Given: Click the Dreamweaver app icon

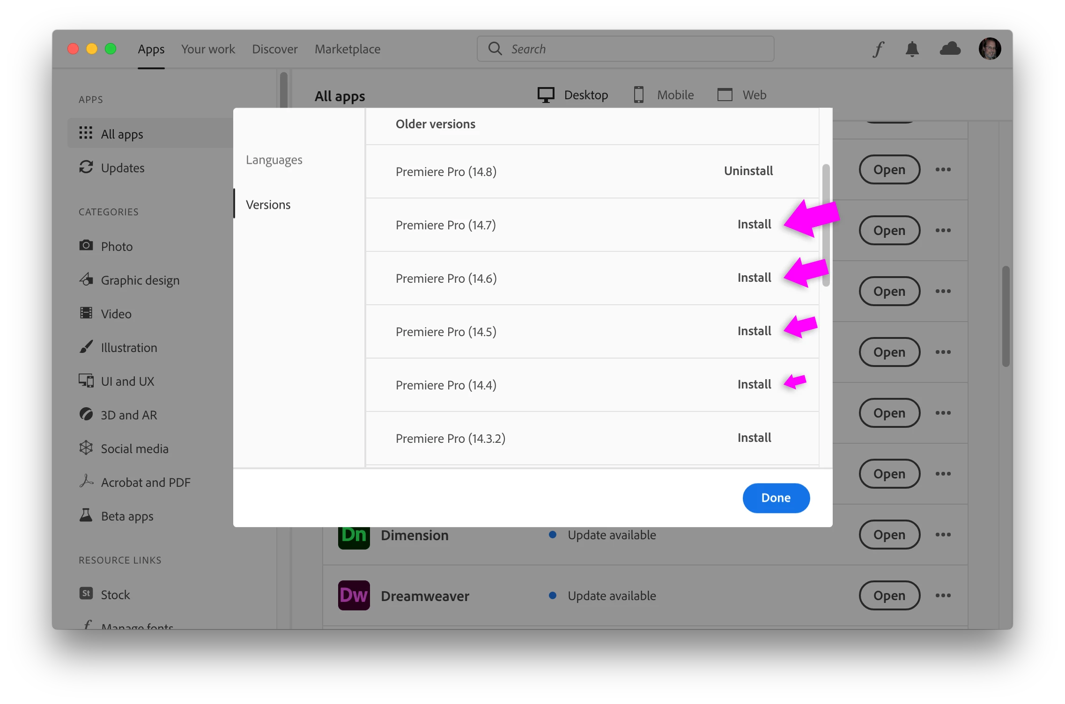Looking at the screenshot, I should (354, 595).
